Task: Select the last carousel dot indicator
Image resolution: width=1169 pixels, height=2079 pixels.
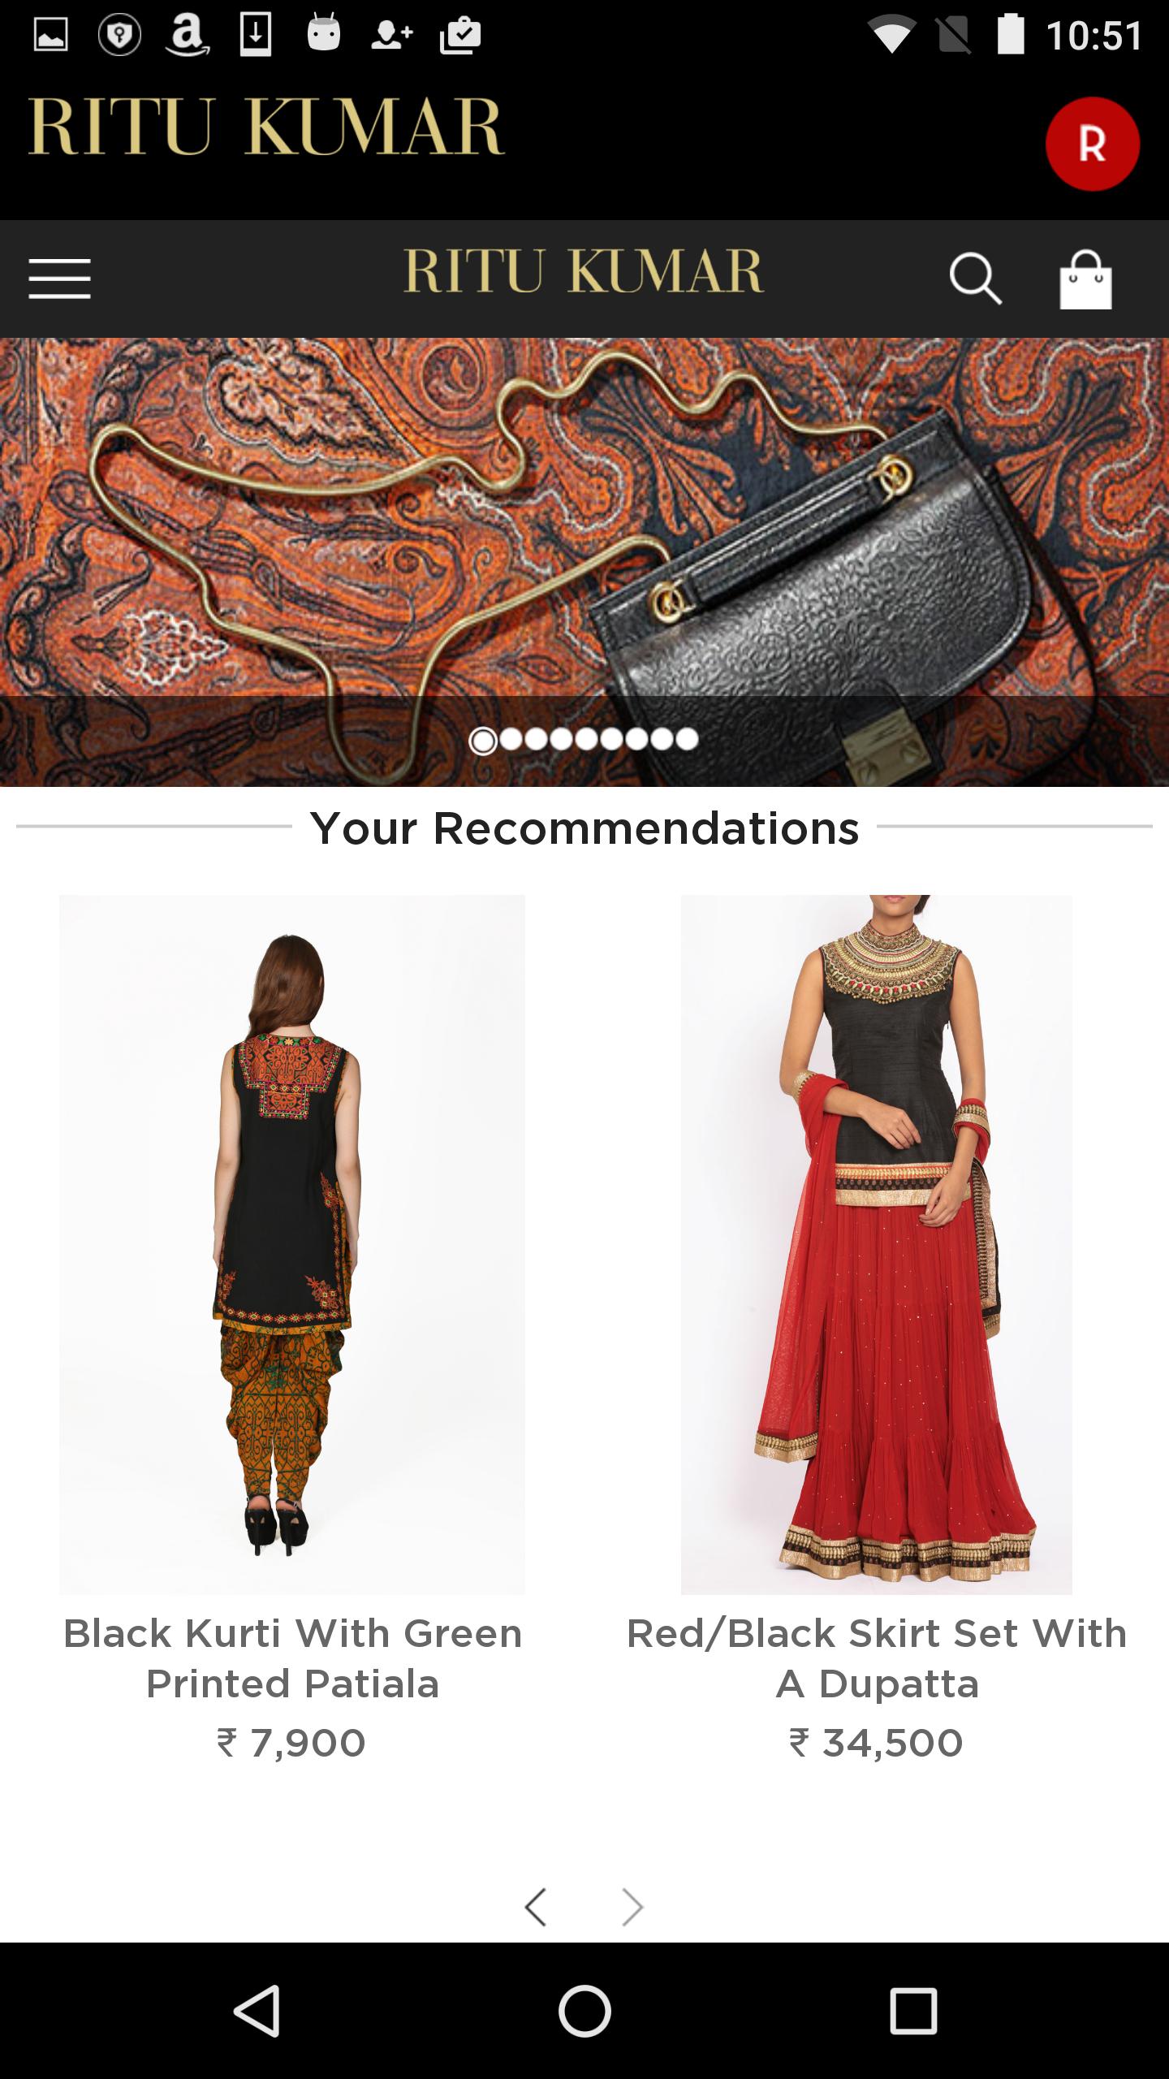Action: [687, 739]
